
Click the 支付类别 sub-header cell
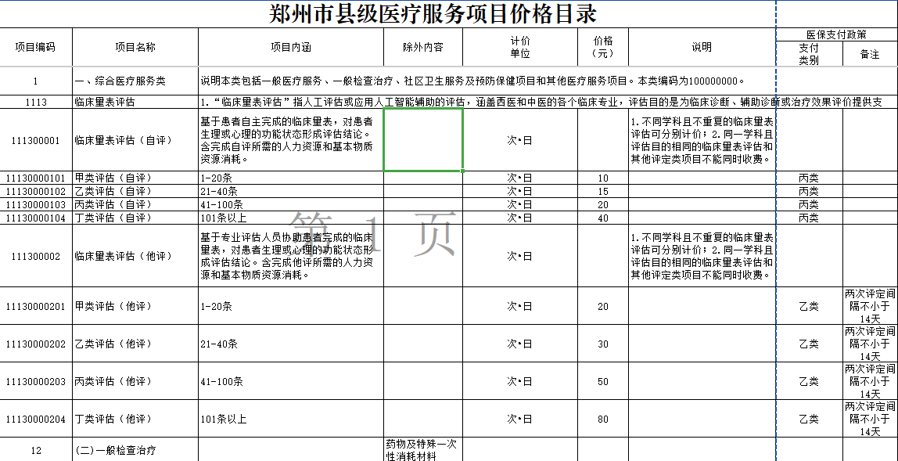tap(810, 54)
